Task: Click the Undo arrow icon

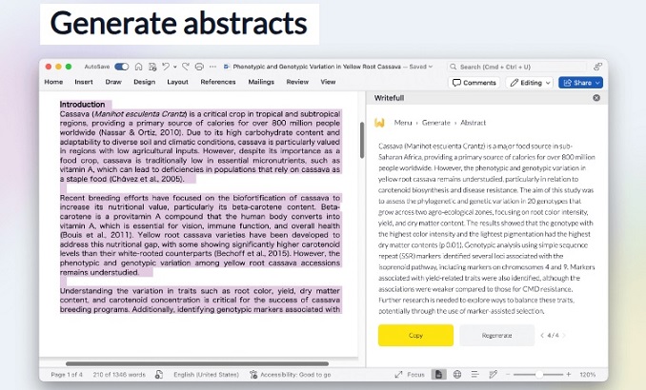Action: (x=165, y=68)
